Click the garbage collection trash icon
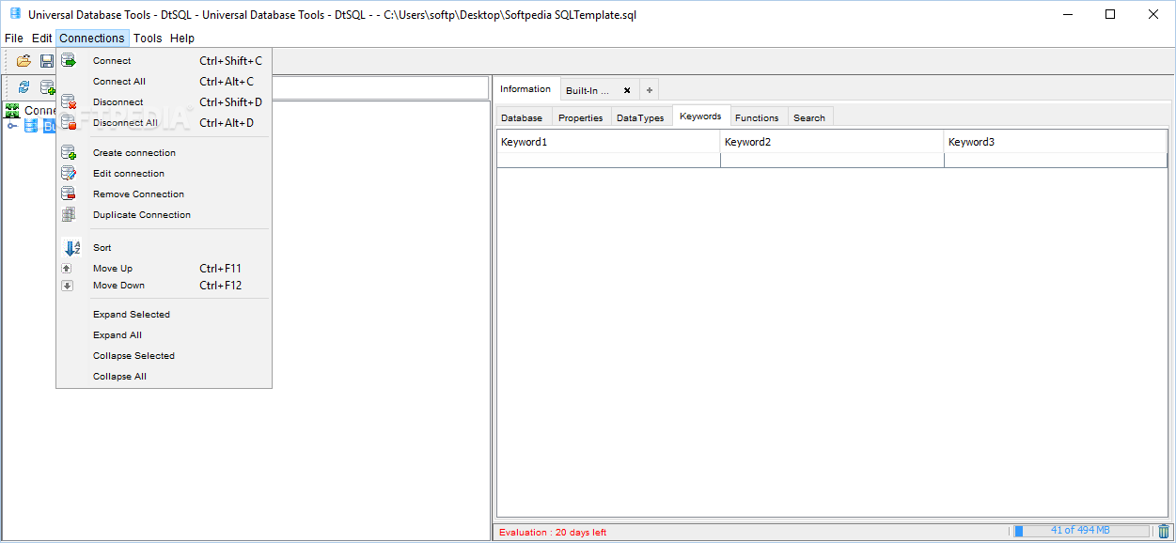1176x543 pixels. [1164, 531]
